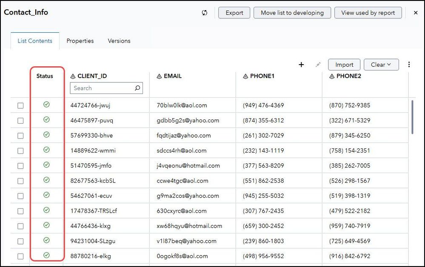Switch to the Properties tab
The image size is (425, 267).
pyautogui.click(x=80, y=41)
